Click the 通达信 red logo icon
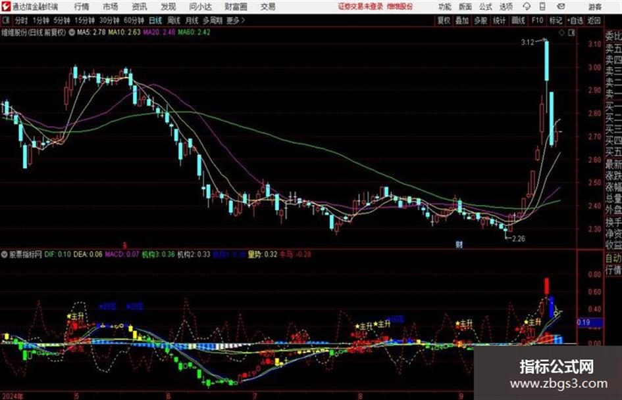This screenshot has height=400, width=622. [5, 7]
